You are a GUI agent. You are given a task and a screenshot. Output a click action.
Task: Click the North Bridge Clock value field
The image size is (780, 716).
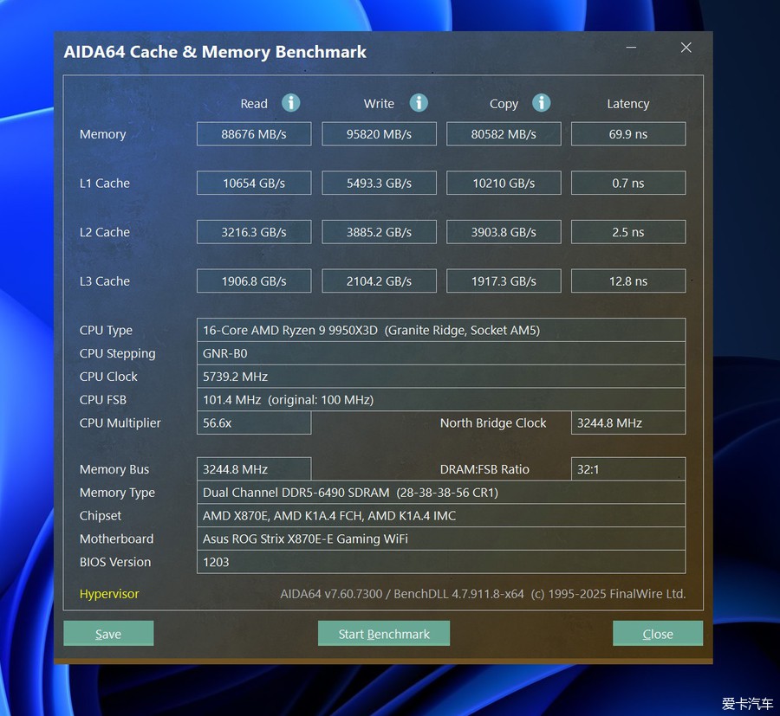[628, 423]
